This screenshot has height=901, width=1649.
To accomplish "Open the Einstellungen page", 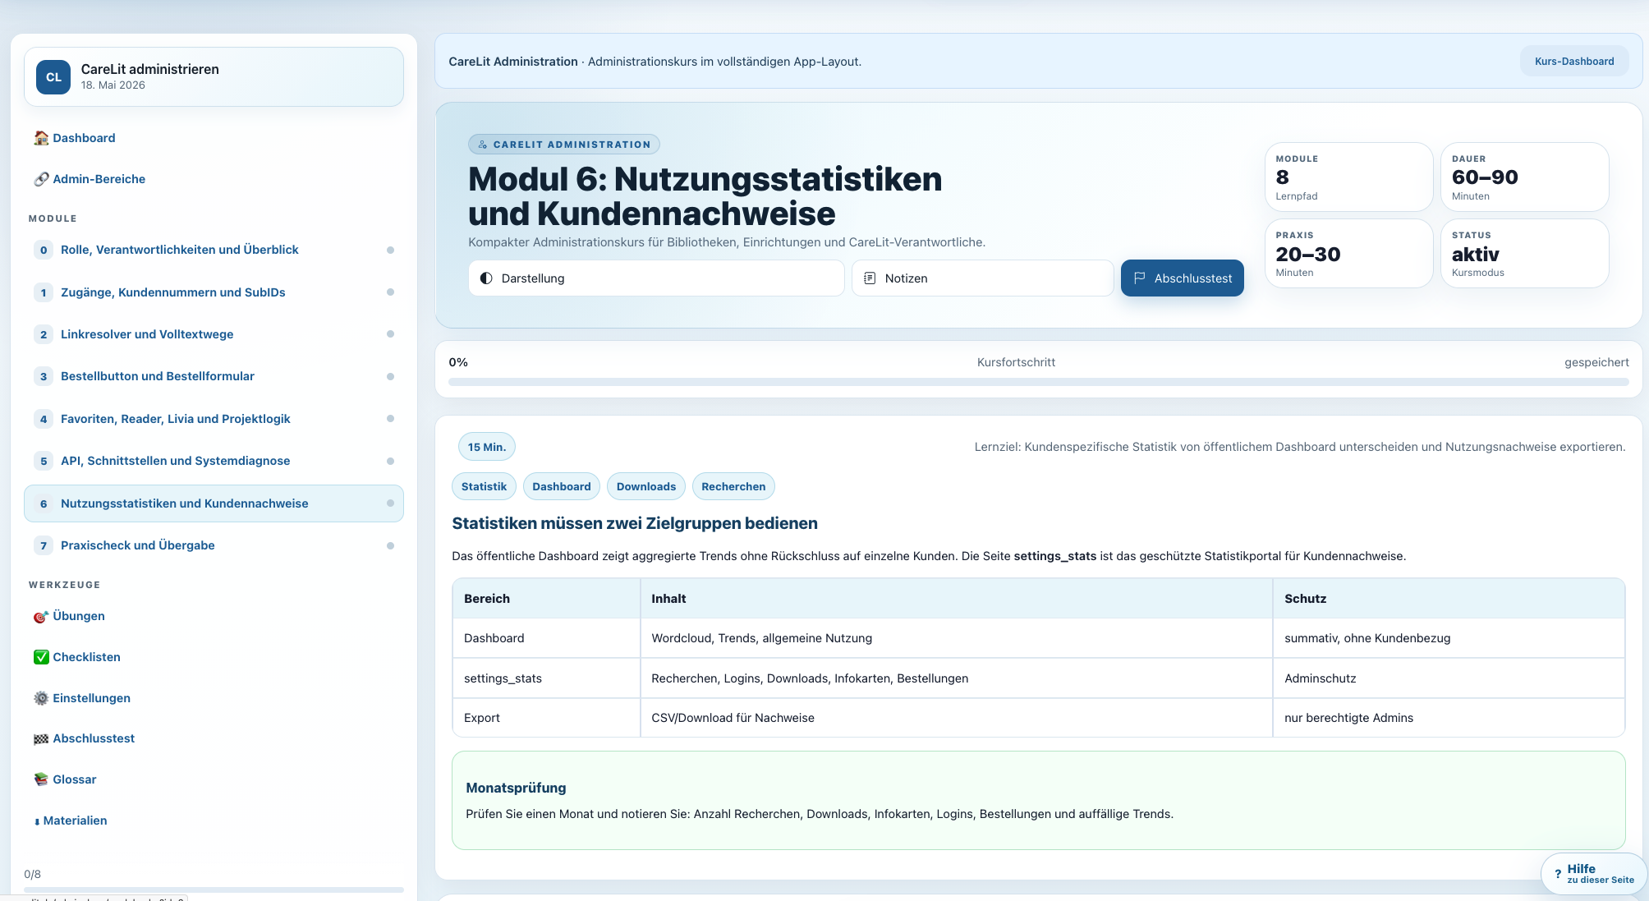I will coord(214,698).
